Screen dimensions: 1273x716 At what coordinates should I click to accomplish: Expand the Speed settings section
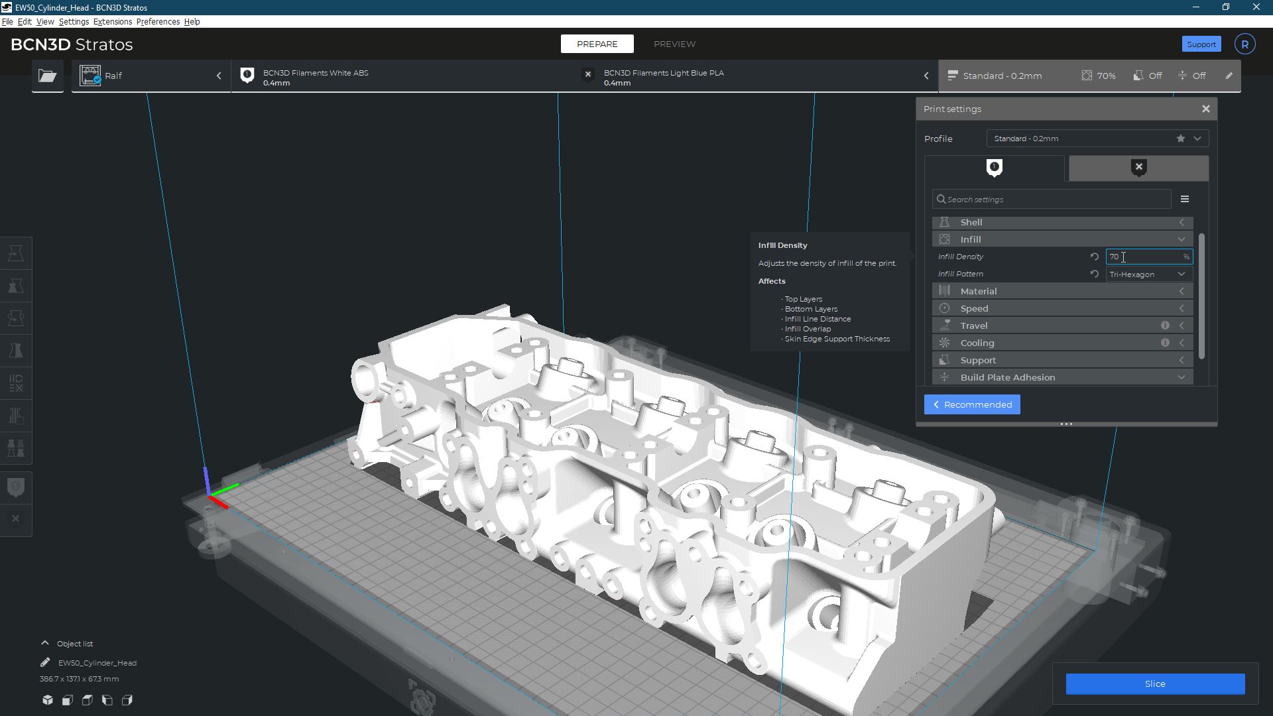(1062, 308)
